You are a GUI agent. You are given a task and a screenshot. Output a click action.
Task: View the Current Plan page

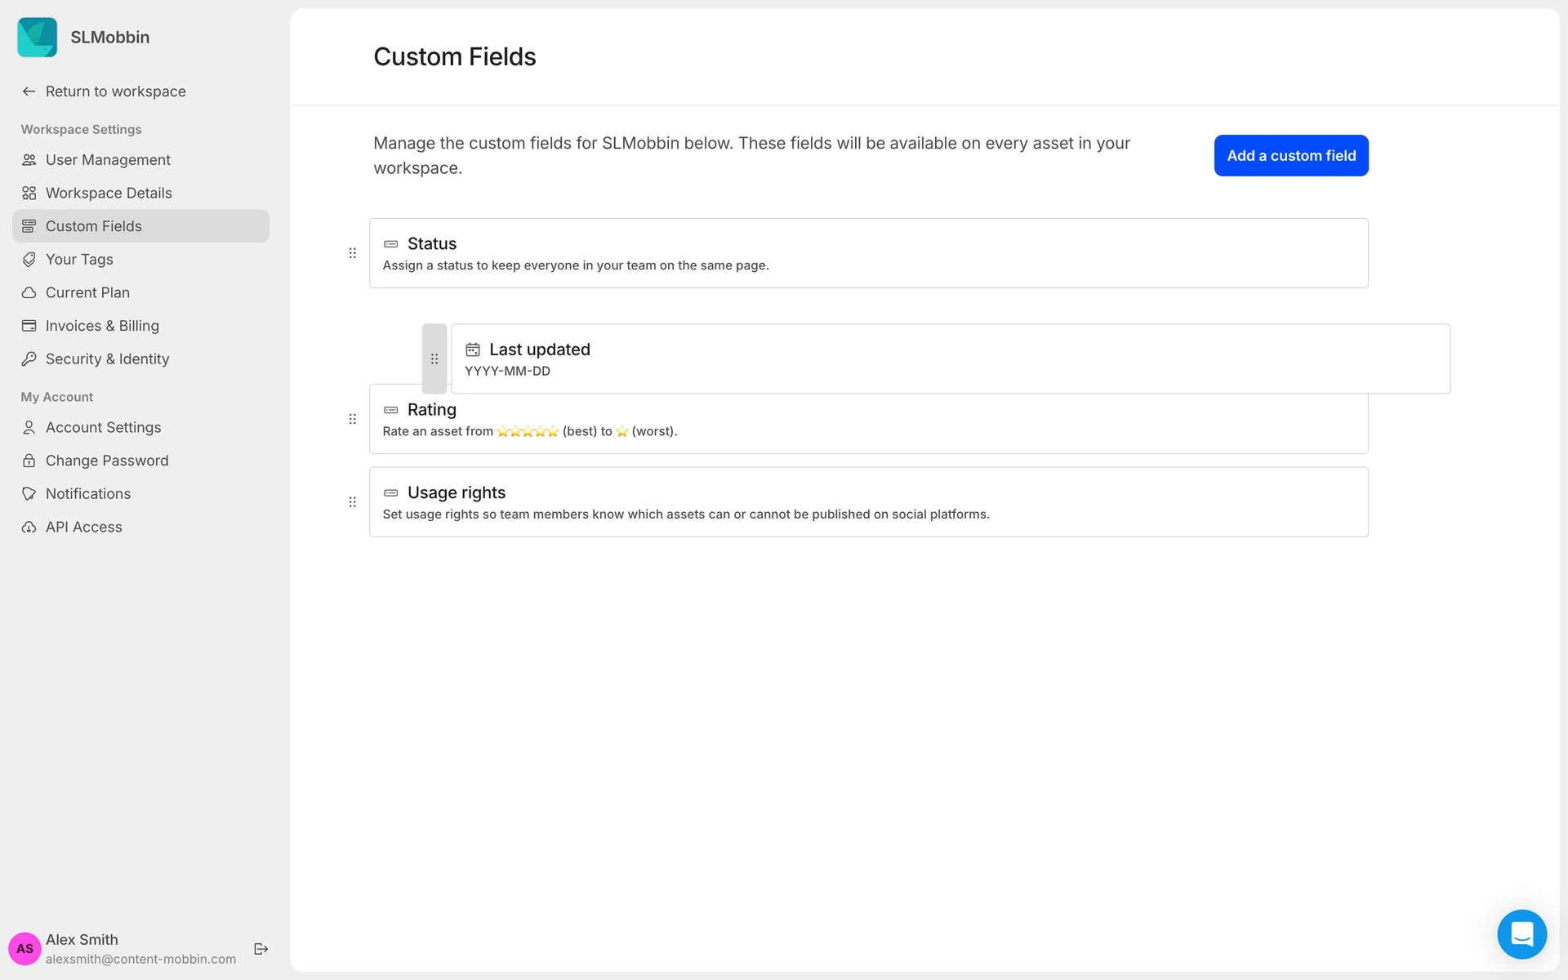pyautogui.click(x=87, y=292)
